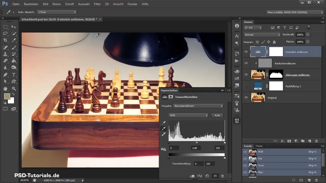Open the workspace dropdown Marco Kolditz
Viewport: 326px width, 183px height.
tap(295, 12)
